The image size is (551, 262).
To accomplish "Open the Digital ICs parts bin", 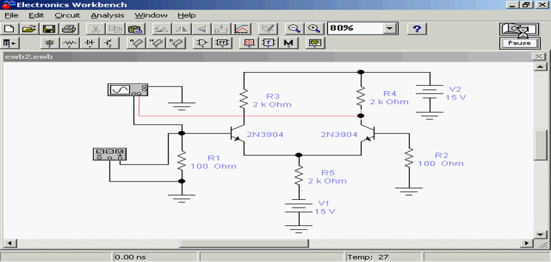I will click(175, 43).
